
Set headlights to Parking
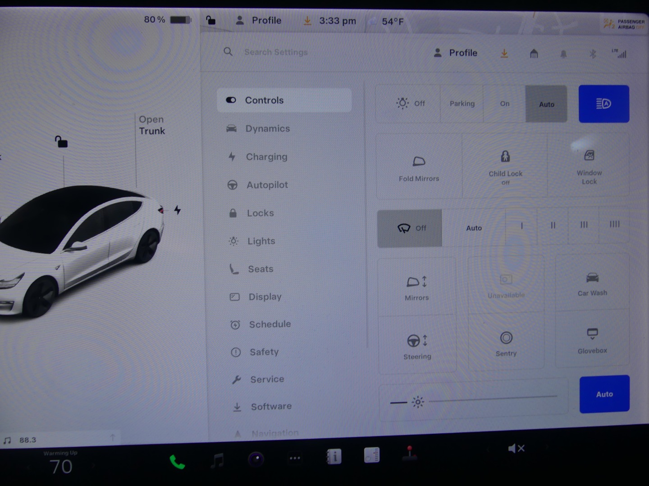[x=462, y=104]
